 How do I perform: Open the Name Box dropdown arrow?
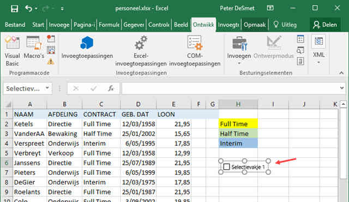click(47, 88)
